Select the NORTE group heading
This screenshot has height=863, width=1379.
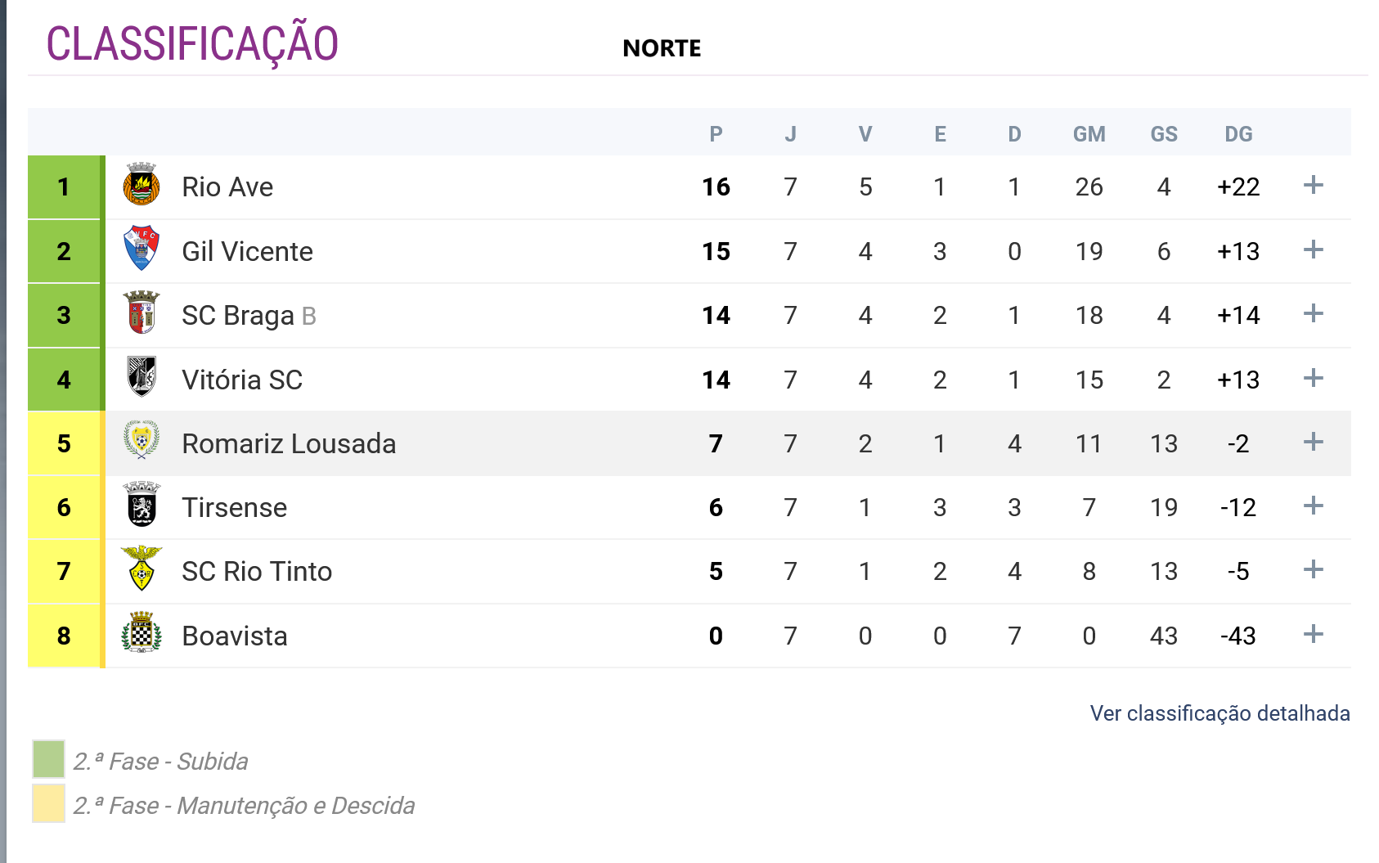(x=662, y=48)
